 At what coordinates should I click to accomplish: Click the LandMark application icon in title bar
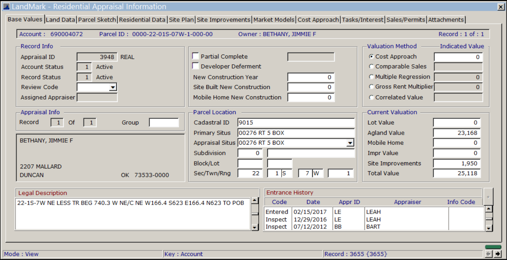point(6,6)
